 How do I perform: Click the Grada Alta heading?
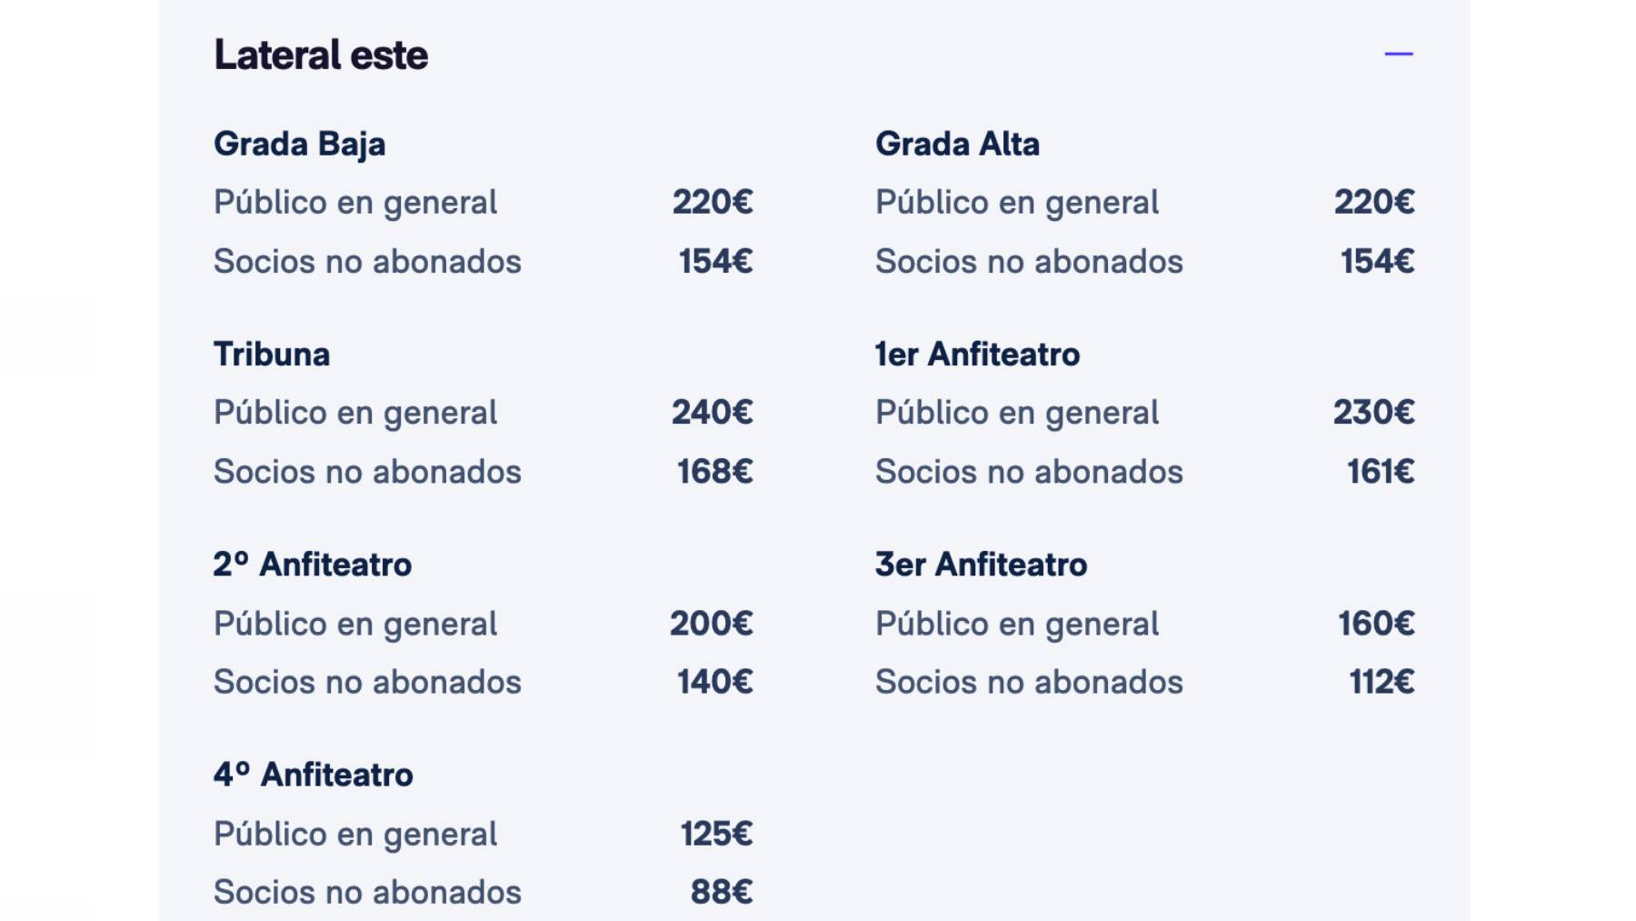tap(957, 143)
